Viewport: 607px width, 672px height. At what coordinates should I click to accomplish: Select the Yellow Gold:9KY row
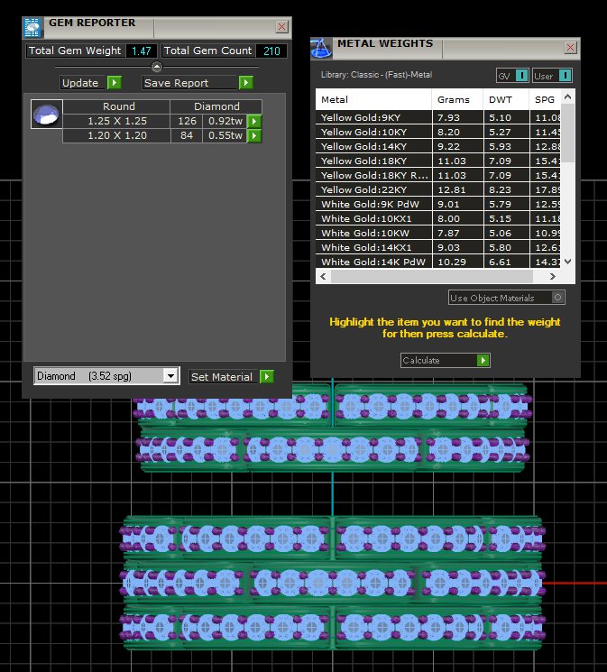point(438,117)
